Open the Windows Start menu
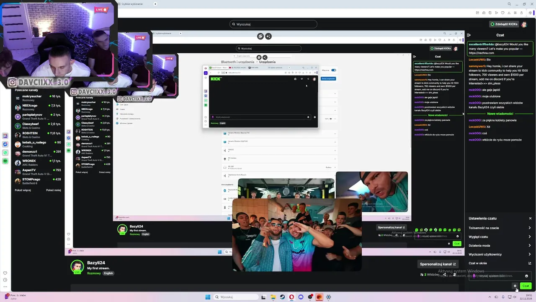536x302 pixels. (208, 297)
